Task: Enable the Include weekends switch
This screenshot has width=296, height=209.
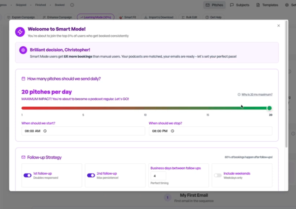Action: [x=217, y=175]
